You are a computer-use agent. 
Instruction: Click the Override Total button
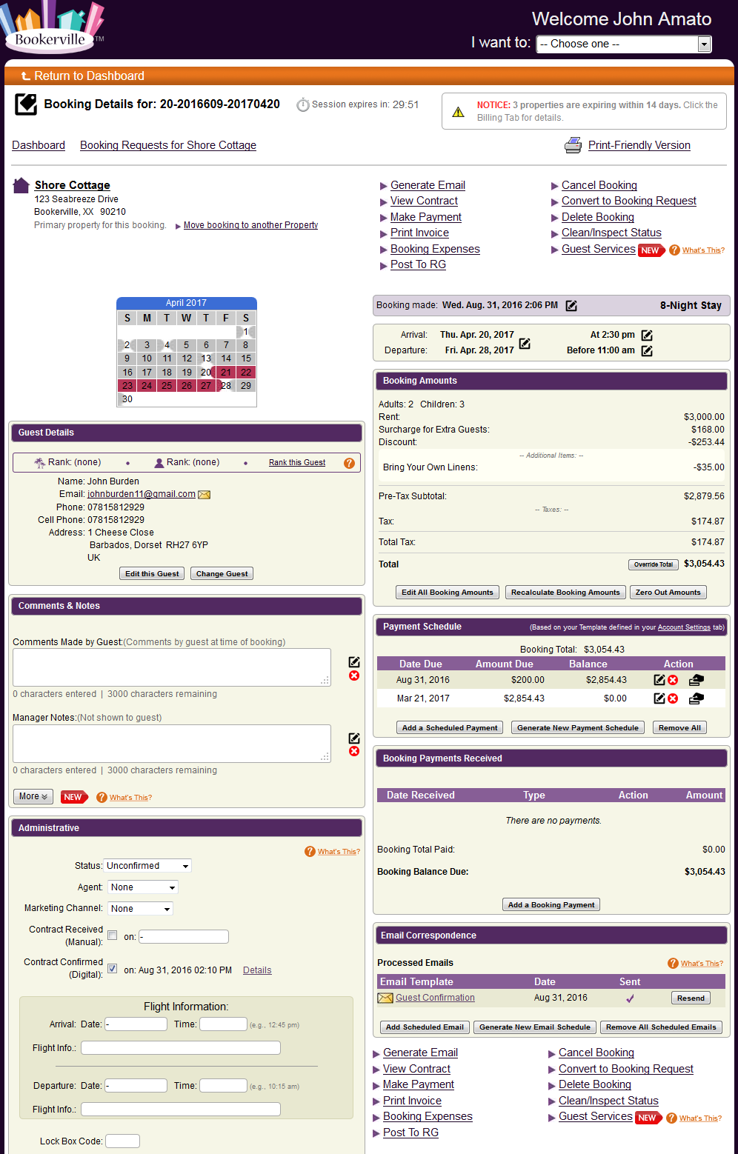(654, 564)
